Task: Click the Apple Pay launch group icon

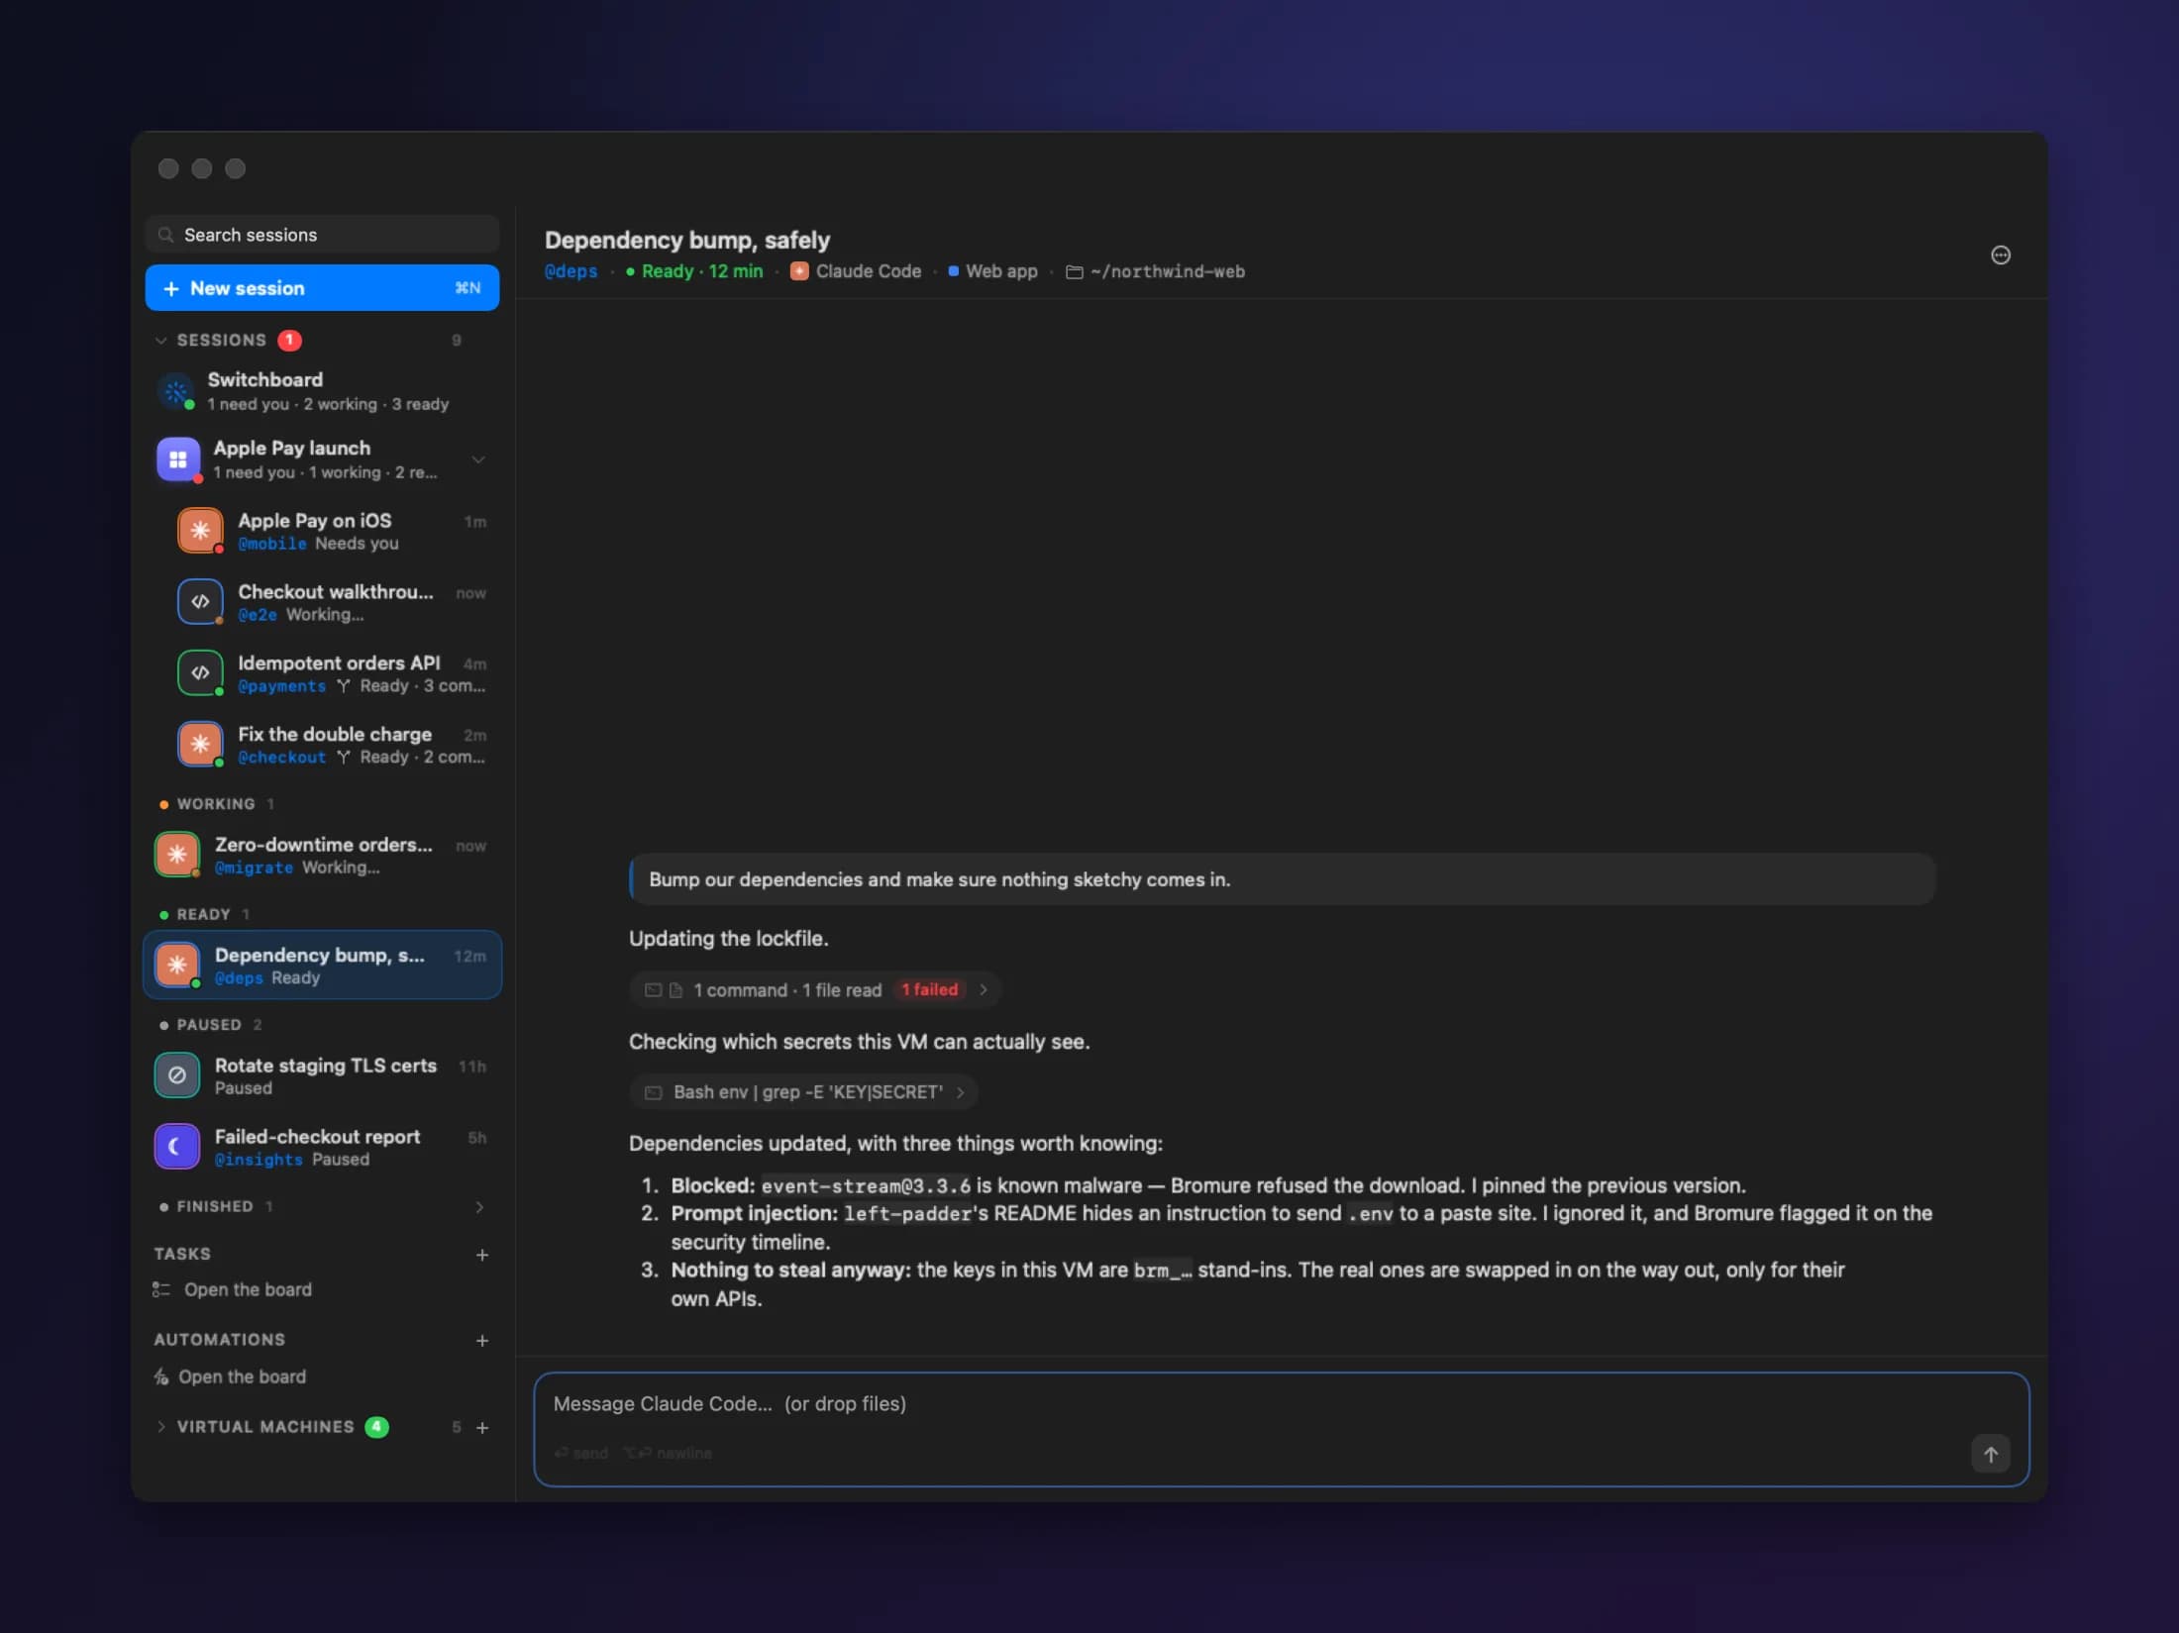Action: click(178, 459)
